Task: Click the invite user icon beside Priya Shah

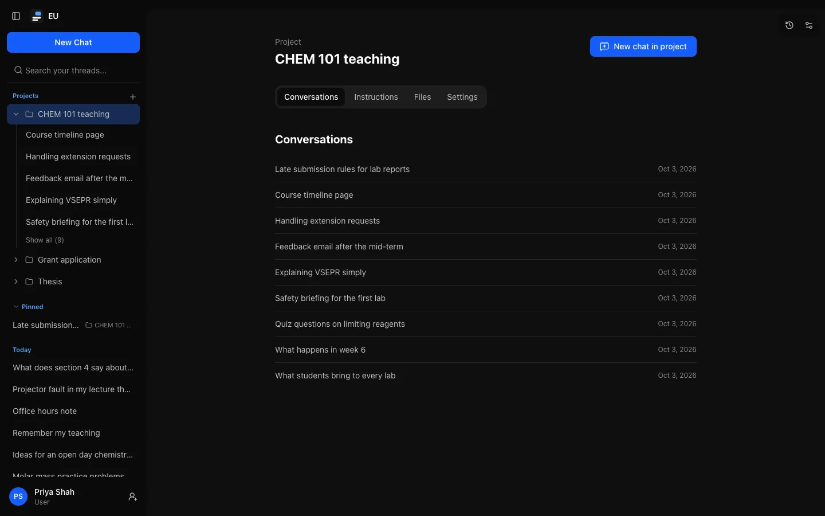Action: coord(133,497)
